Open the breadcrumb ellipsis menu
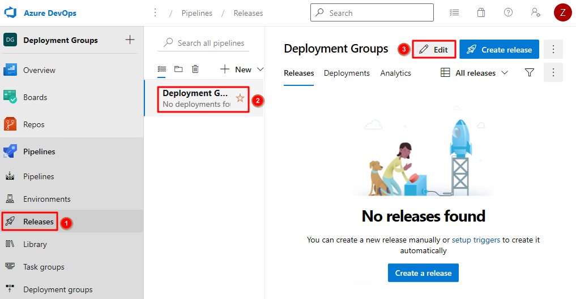The height and width of the screenshot is (299, 576). tap(155, 13)
